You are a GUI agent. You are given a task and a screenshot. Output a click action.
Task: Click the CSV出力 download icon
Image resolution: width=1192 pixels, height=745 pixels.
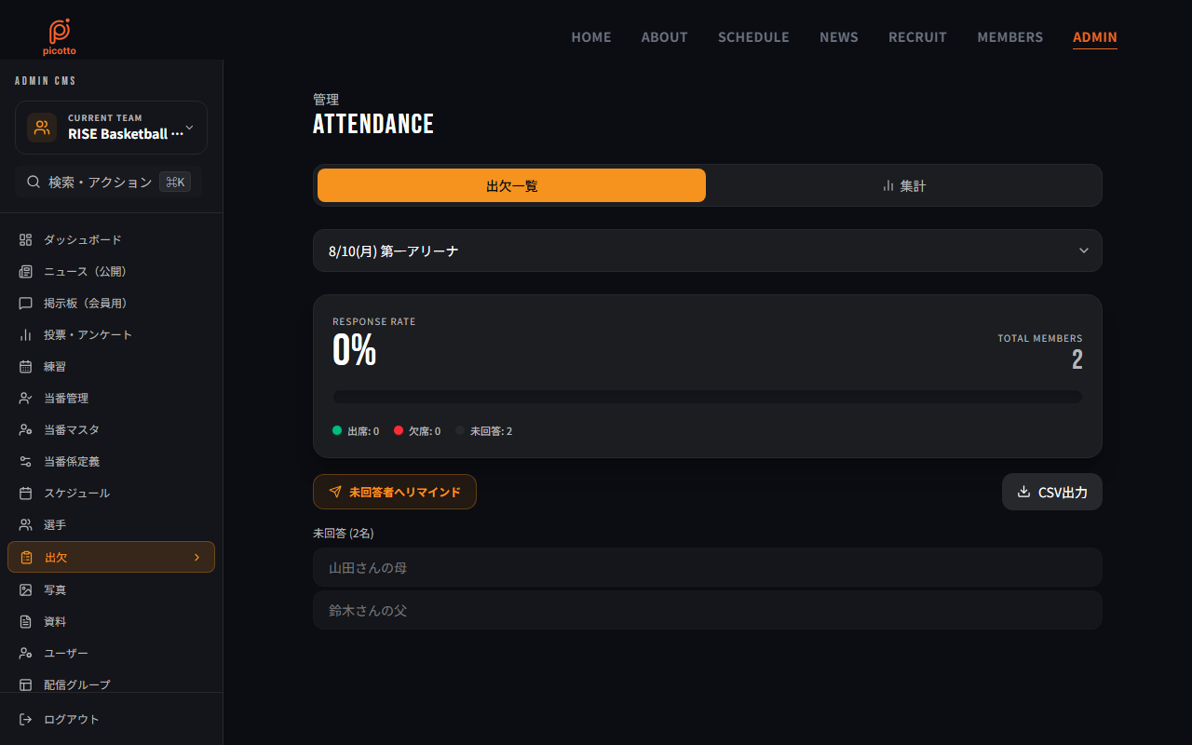click(1023, 492)
